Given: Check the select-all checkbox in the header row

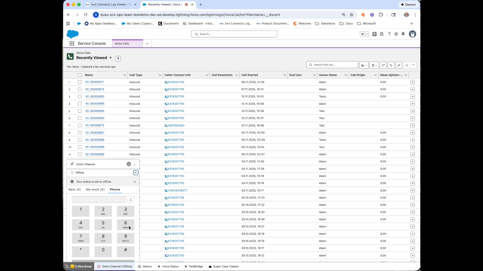Looking at the screenshot, I should tap(79, 75).
